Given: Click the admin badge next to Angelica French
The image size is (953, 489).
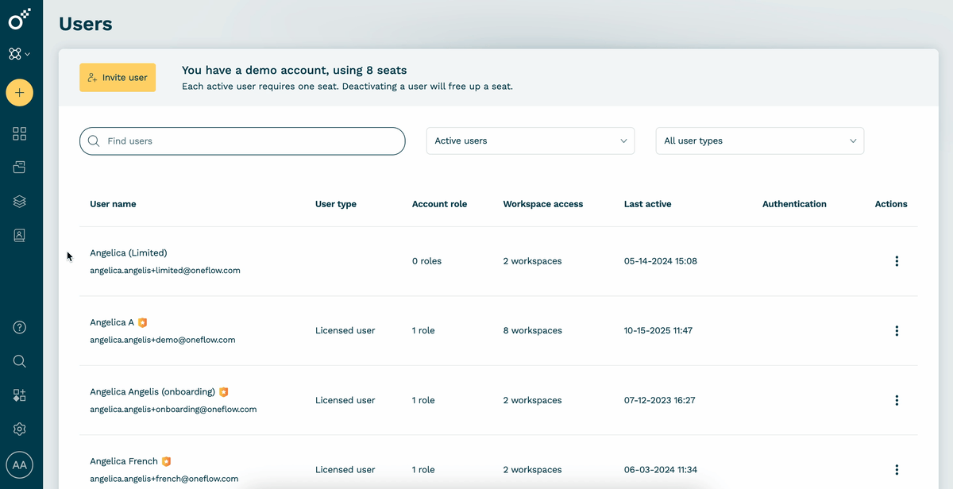Looking at the screenshot, I should click(x=167, y=461).
